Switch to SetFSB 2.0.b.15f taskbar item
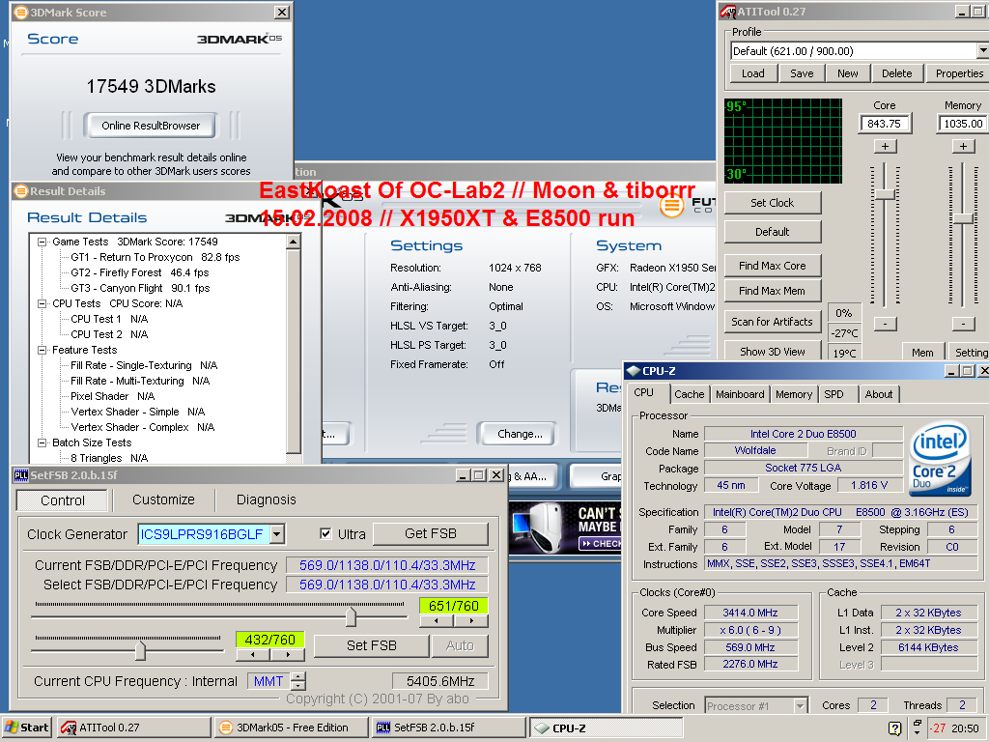989x742 pixels. tap(448, 728)
